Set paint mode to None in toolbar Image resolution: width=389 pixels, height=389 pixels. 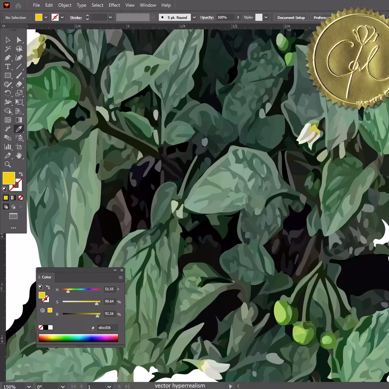tap(20, 198)
